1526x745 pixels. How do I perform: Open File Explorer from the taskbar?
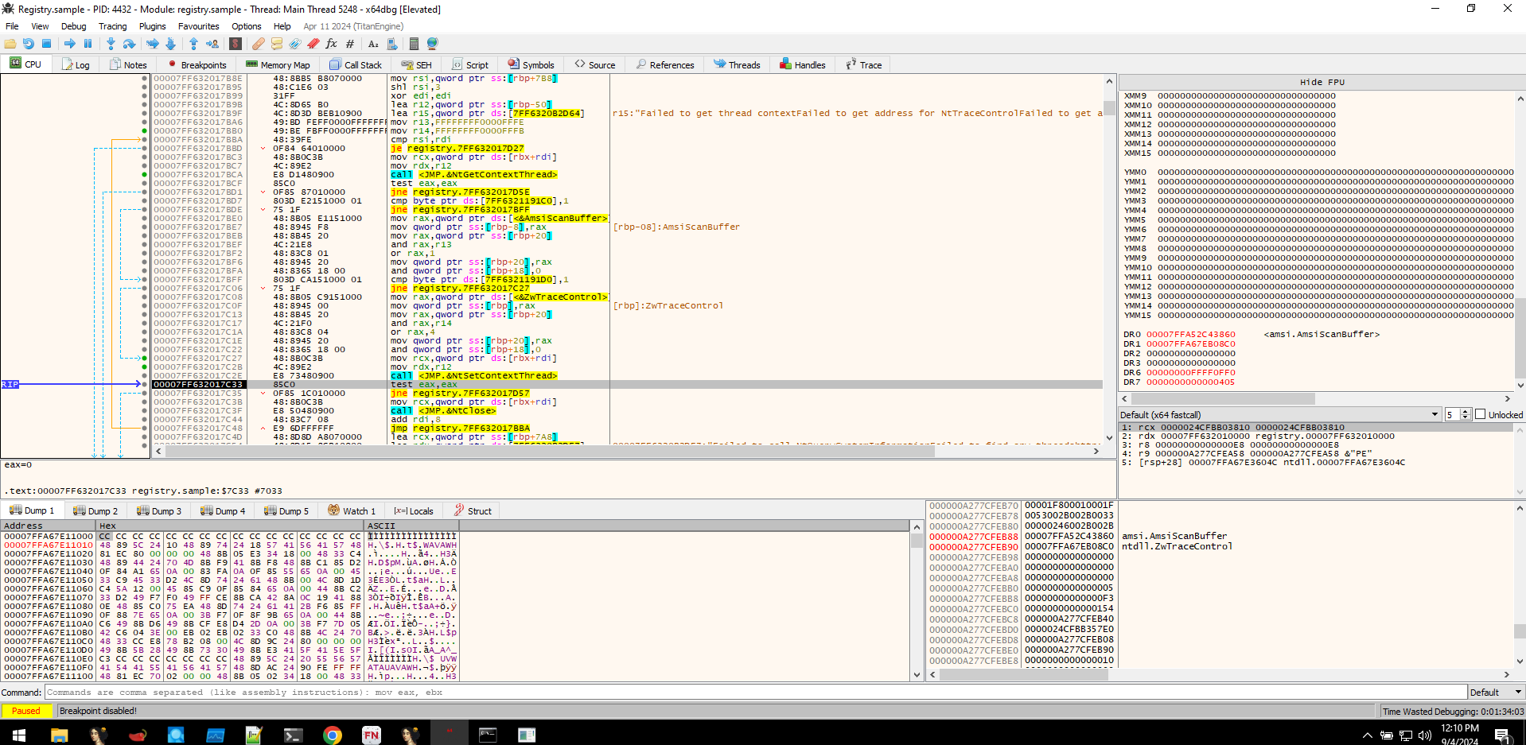[59, 735]
